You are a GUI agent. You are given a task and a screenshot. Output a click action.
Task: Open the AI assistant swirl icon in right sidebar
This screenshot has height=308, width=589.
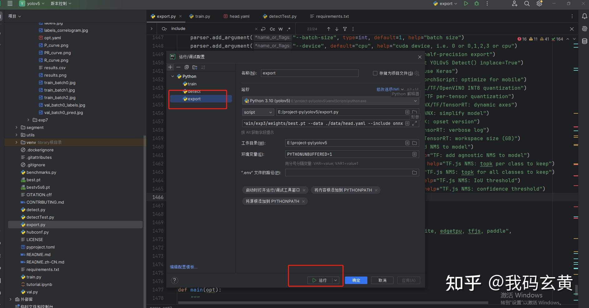pyautogui.click(x=585, y=29)
